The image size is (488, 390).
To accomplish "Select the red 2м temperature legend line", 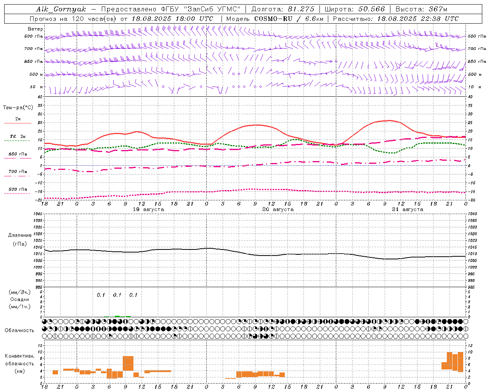I will tap(18, 123).
